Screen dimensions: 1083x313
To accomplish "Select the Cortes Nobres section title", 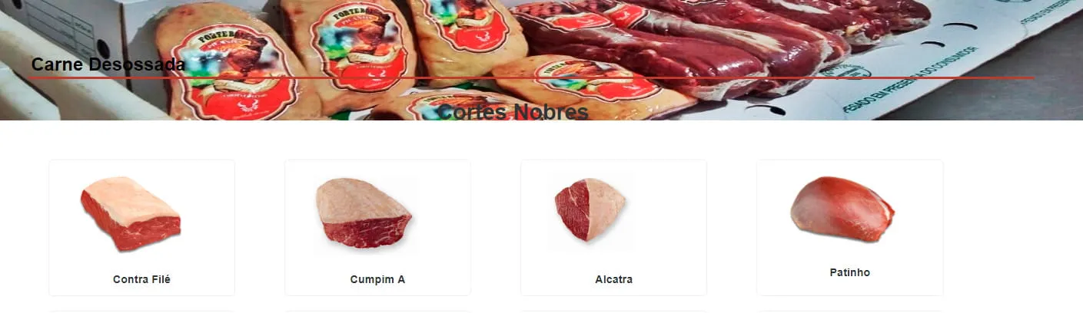I will click(x=513, y=112).
